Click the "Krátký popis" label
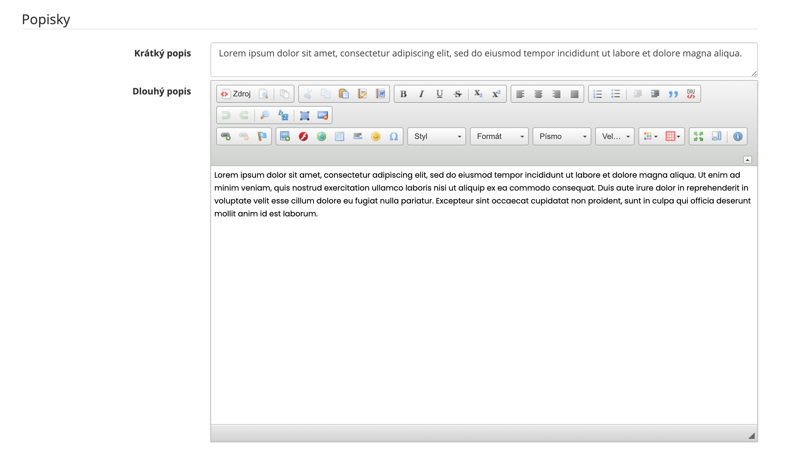This screenshot has height=456, width=785. click(x=163, y=54)
